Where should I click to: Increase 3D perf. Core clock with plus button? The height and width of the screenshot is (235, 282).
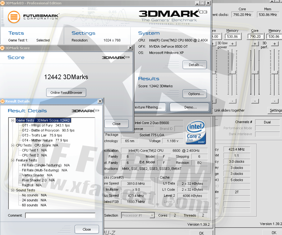coord(255,44)
